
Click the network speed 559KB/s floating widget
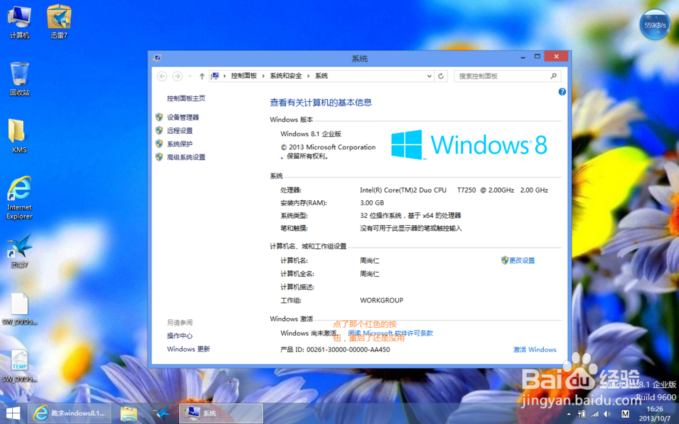655,24
